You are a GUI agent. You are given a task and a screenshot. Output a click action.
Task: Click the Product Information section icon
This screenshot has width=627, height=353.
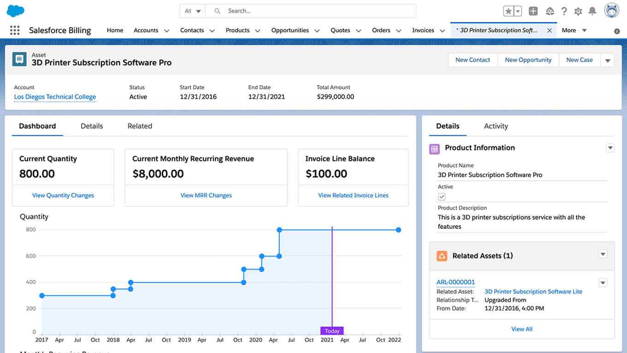(x=434, y=149)
